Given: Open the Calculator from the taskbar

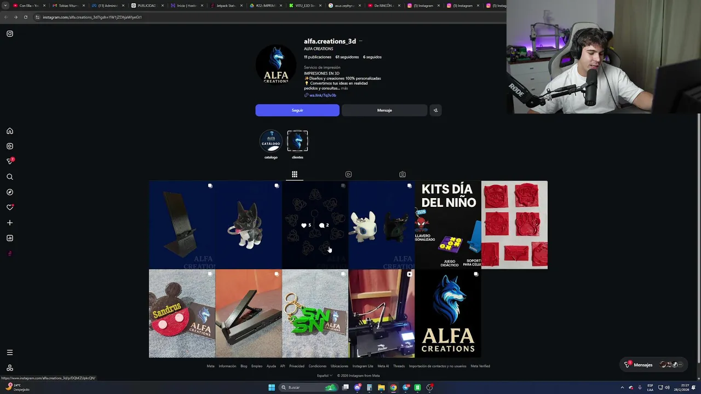Looking at the screenshot, I should (x=369, y=387).
